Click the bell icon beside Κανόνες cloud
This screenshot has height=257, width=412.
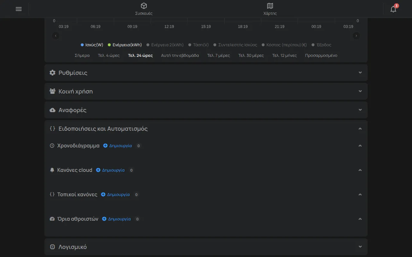pyautogui.click(x=52, y=170)
